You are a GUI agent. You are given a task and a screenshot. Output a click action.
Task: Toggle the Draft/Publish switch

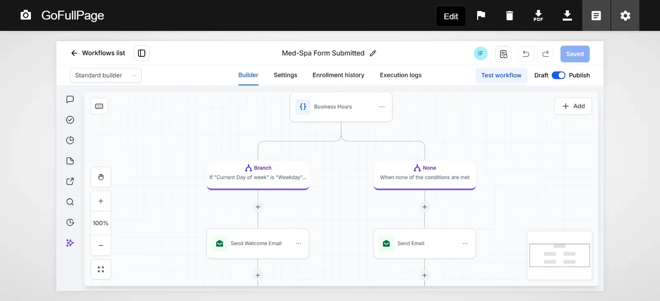559,75
